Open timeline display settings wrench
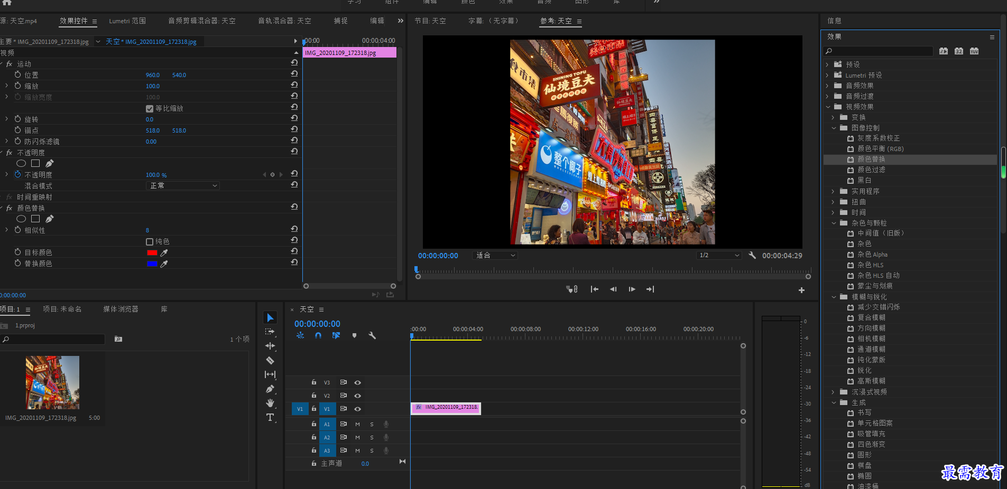This screenshot has height=489, width=1007. [372, 335]
